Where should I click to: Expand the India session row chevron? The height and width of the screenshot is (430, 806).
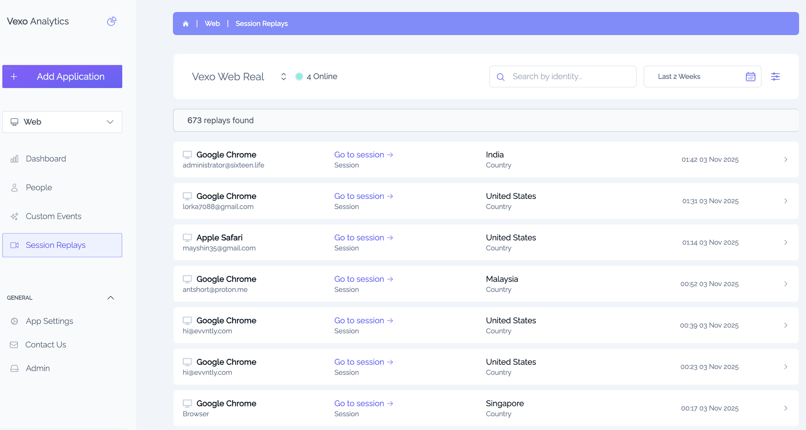pyautogui.click(x=786, y=160)
